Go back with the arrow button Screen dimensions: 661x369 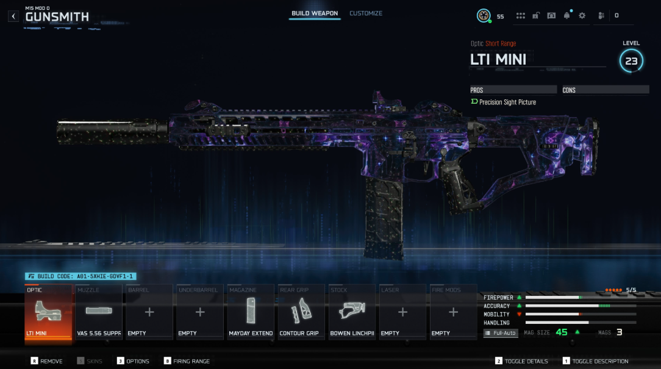[13, 16]
